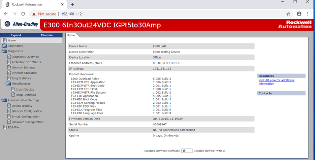Viewport: 315px width, 160px height.
Task: Expand the Parameters folder
Action: (4, 46)
